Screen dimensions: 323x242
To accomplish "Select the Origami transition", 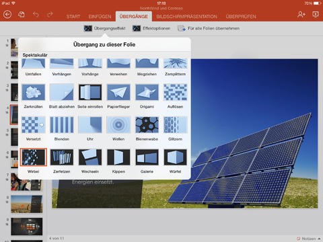I will [147, 96].
